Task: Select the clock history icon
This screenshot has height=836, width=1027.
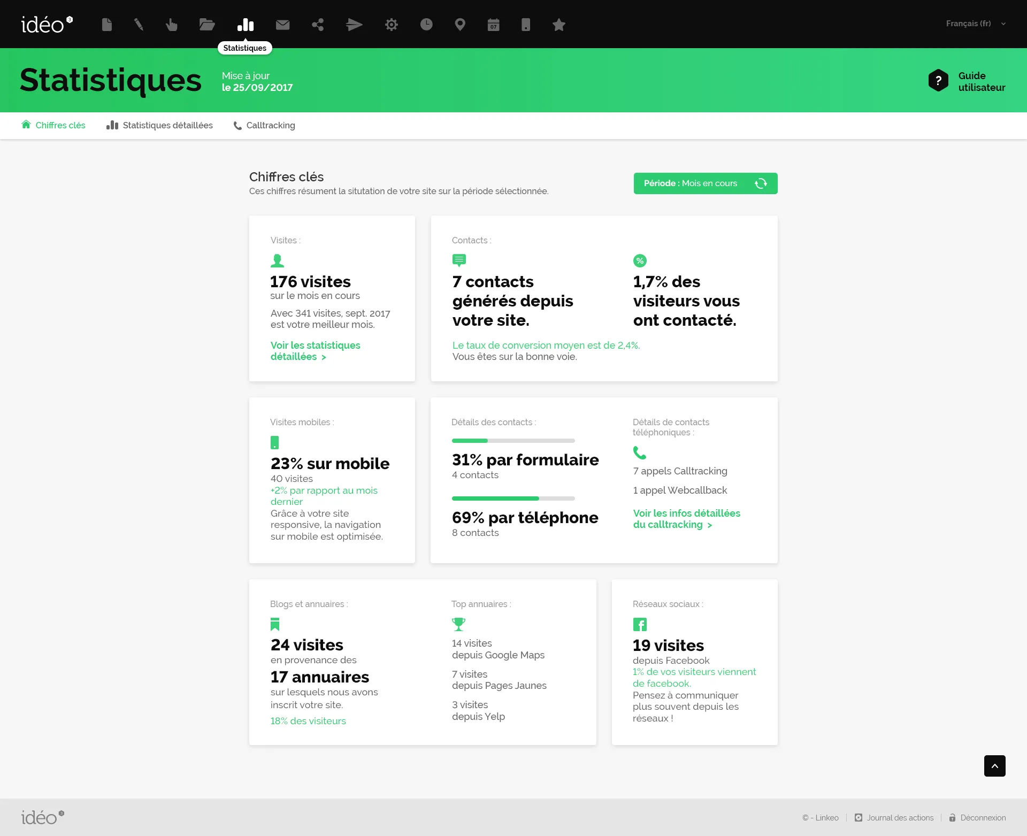Action: pyautogui.click(x=426, y=25)
